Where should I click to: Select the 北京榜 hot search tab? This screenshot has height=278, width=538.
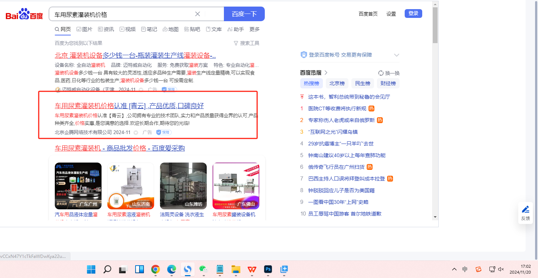337,83
